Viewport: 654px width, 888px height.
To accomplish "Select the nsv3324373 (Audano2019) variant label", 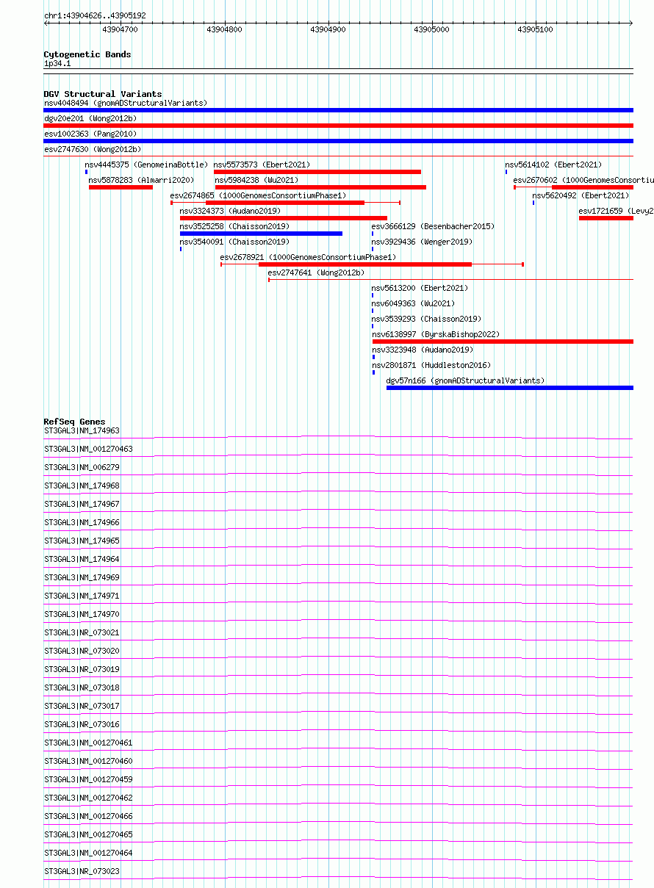I will pyautogui.click(x=230, y=211).
